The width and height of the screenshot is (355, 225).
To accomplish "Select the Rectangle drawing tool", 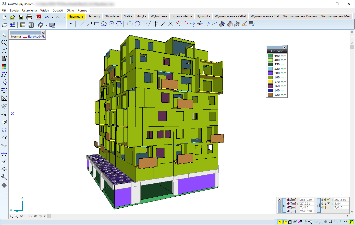I will click(96, 24).
